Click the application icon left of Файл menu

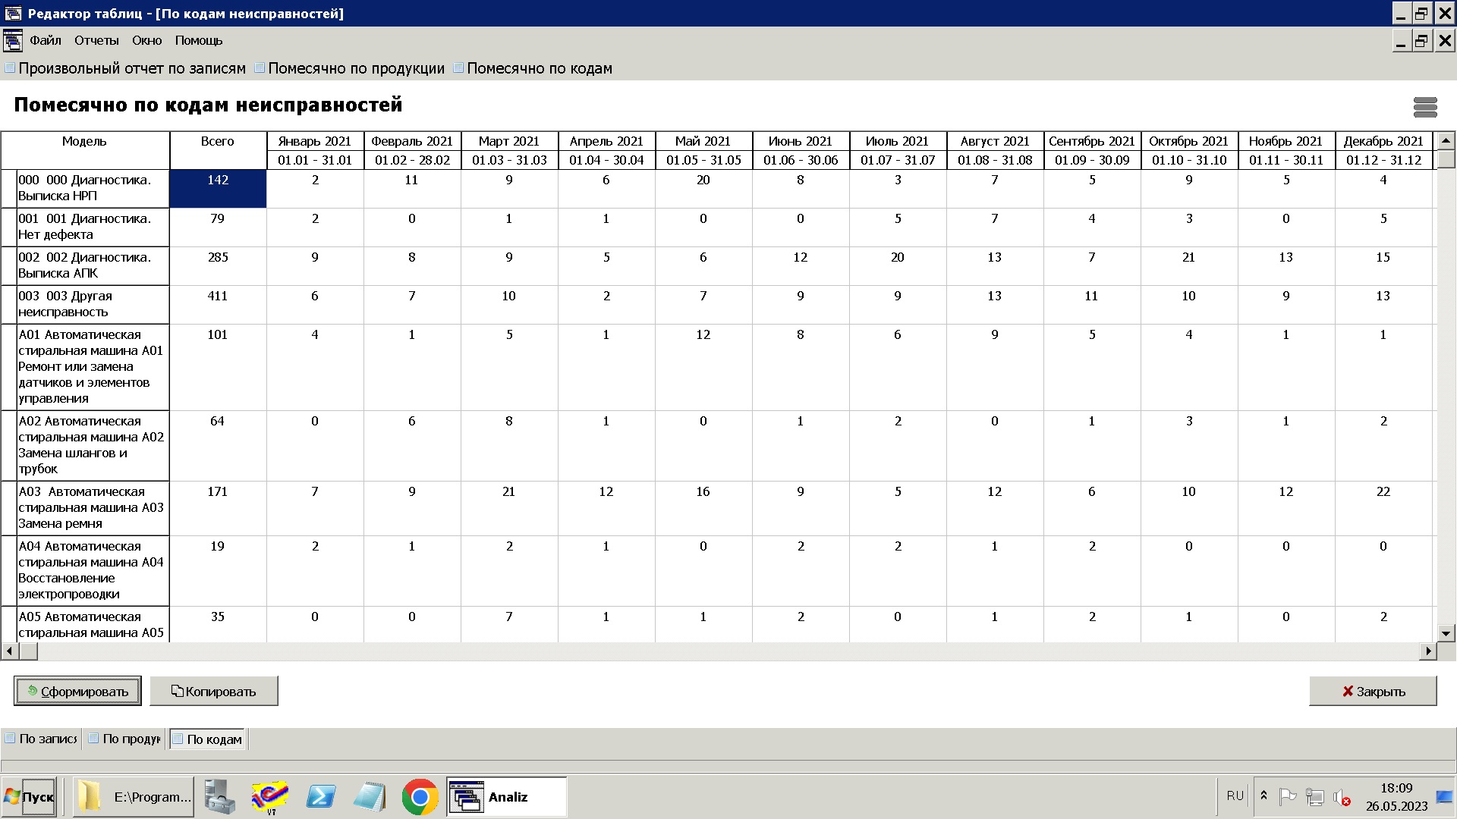[x=13, y=40]
